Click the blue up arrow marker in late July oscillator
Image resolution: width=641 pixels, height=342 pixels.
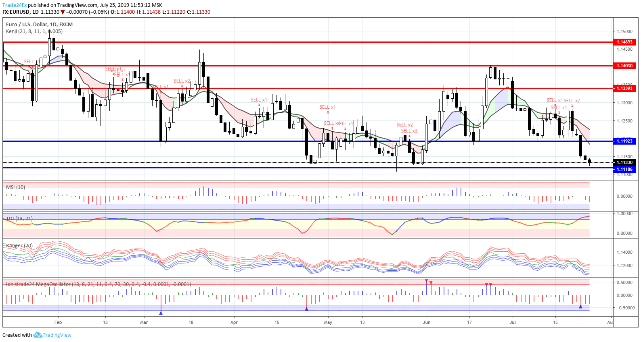point(581,307)
